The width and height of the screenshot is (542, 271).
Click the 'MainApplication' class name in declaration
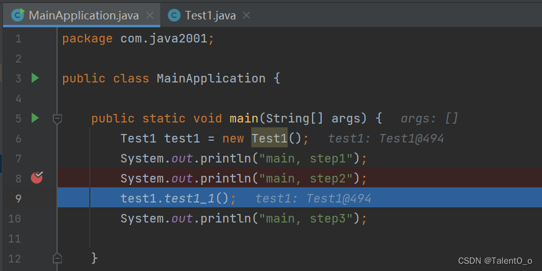pyautogui.click(x=211, y=79)
